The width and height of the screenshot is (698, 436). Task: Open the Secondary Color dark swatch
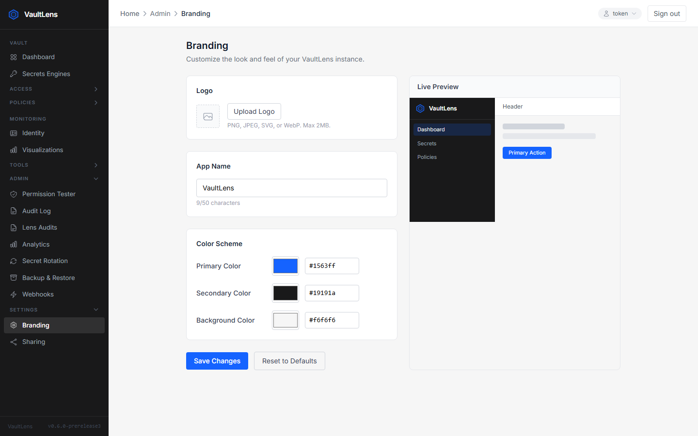click(286, 293)
